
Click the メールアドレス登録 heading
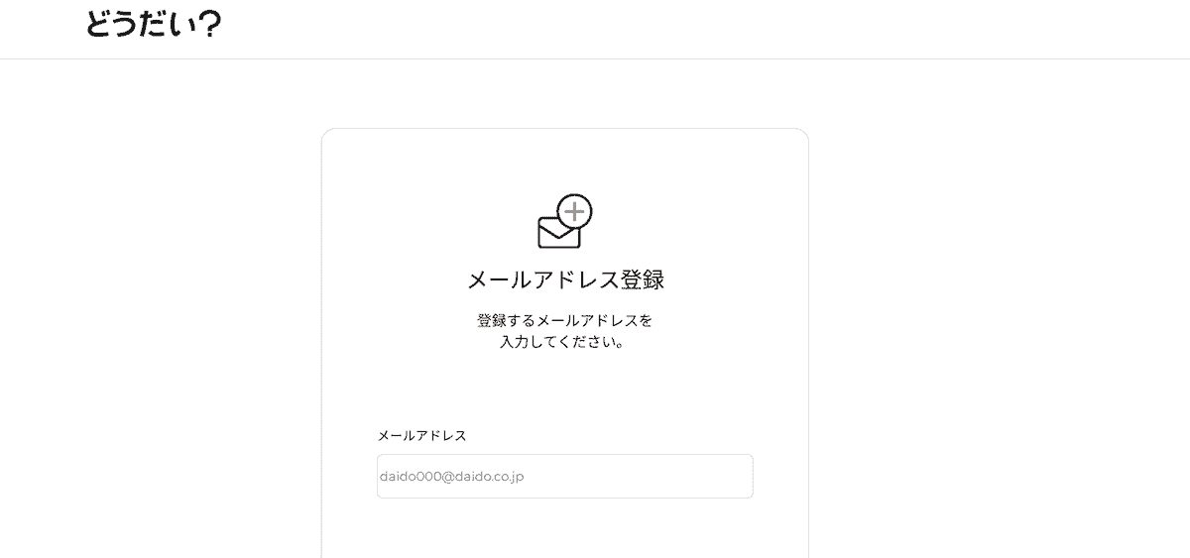coord(565,279)
